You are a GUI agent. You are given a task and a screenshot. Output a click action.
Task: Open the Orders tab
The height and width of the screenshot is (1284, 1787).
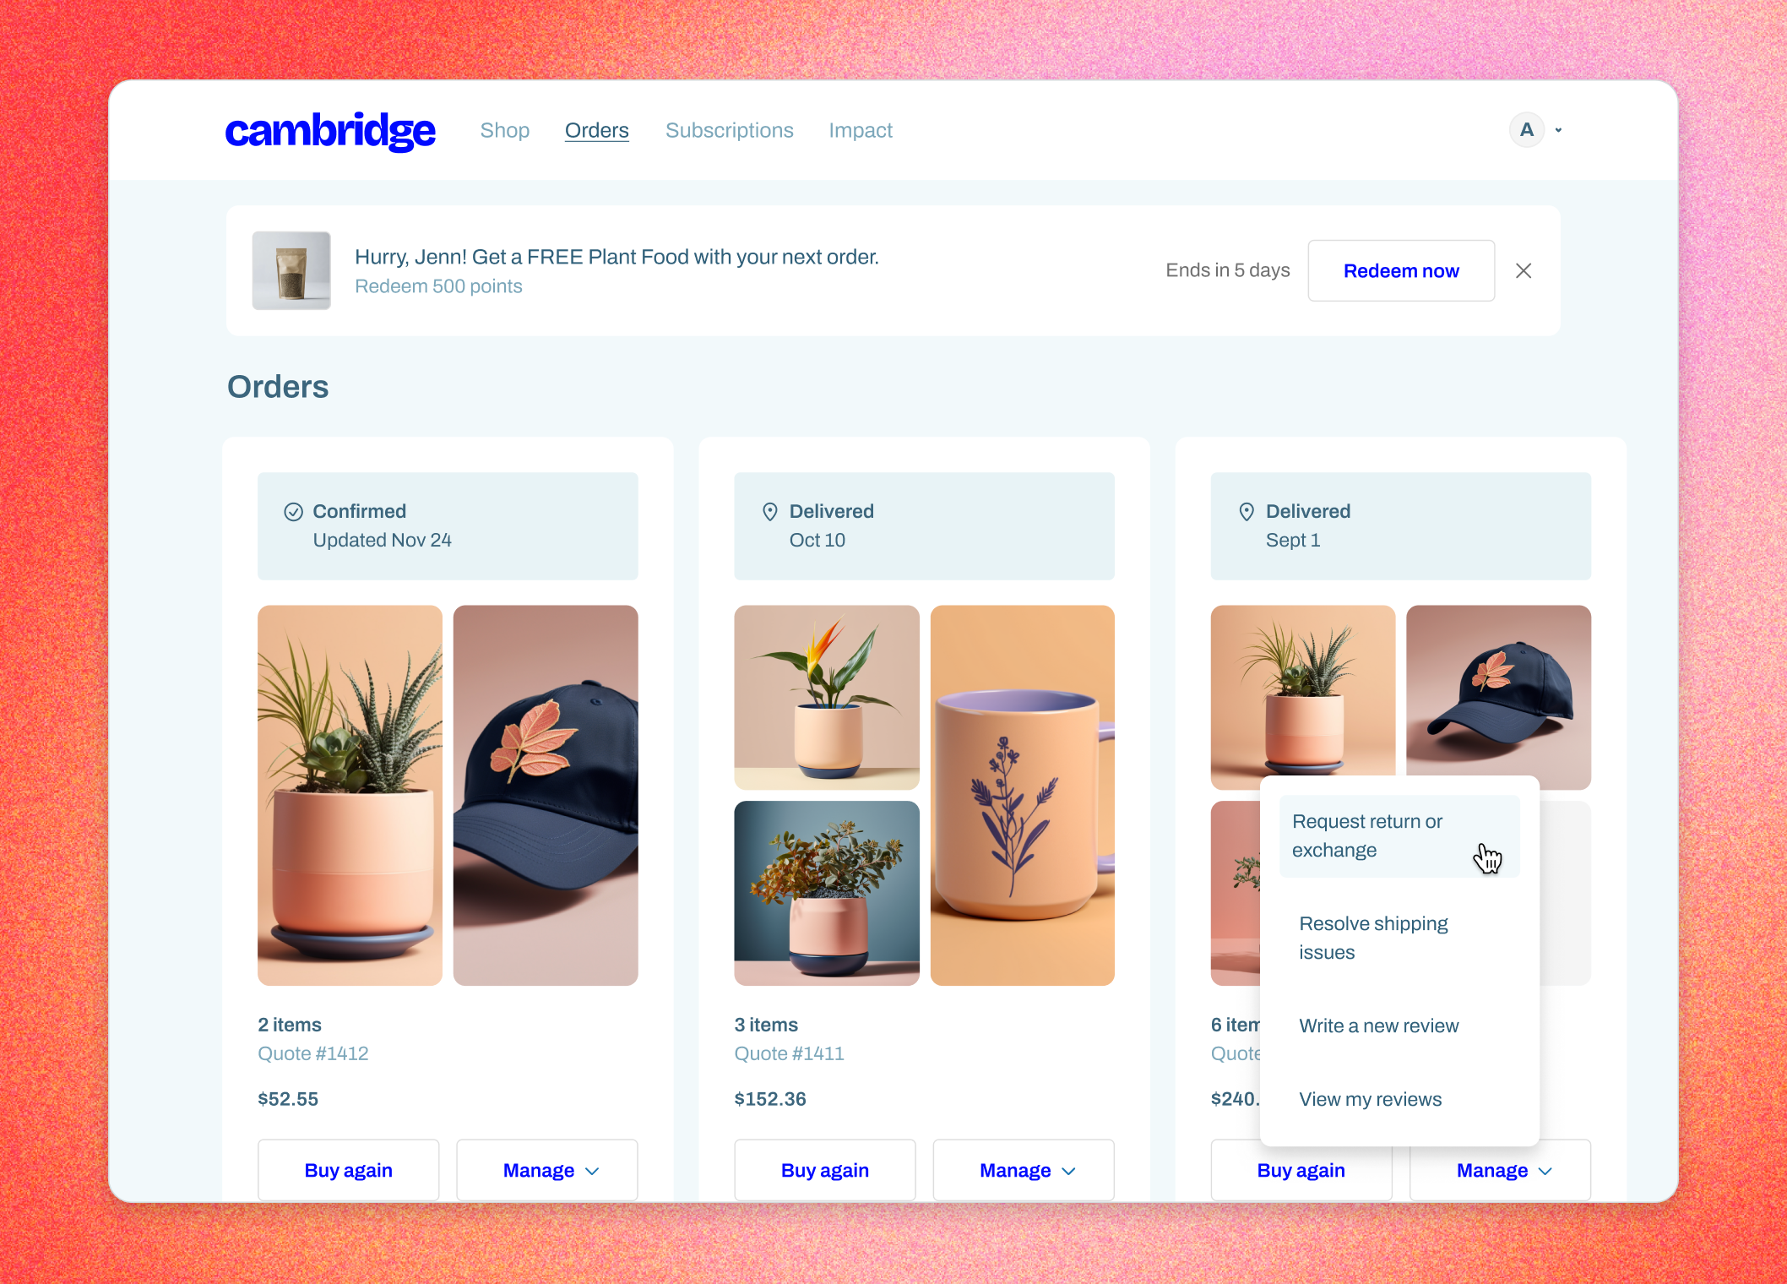click(x=595, y=130)
